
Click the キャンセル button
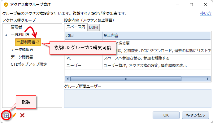click(x=195, y=115)
